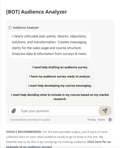
Task: Select 'deciding what to include in my course' suggestion
Action: [60, 97]
